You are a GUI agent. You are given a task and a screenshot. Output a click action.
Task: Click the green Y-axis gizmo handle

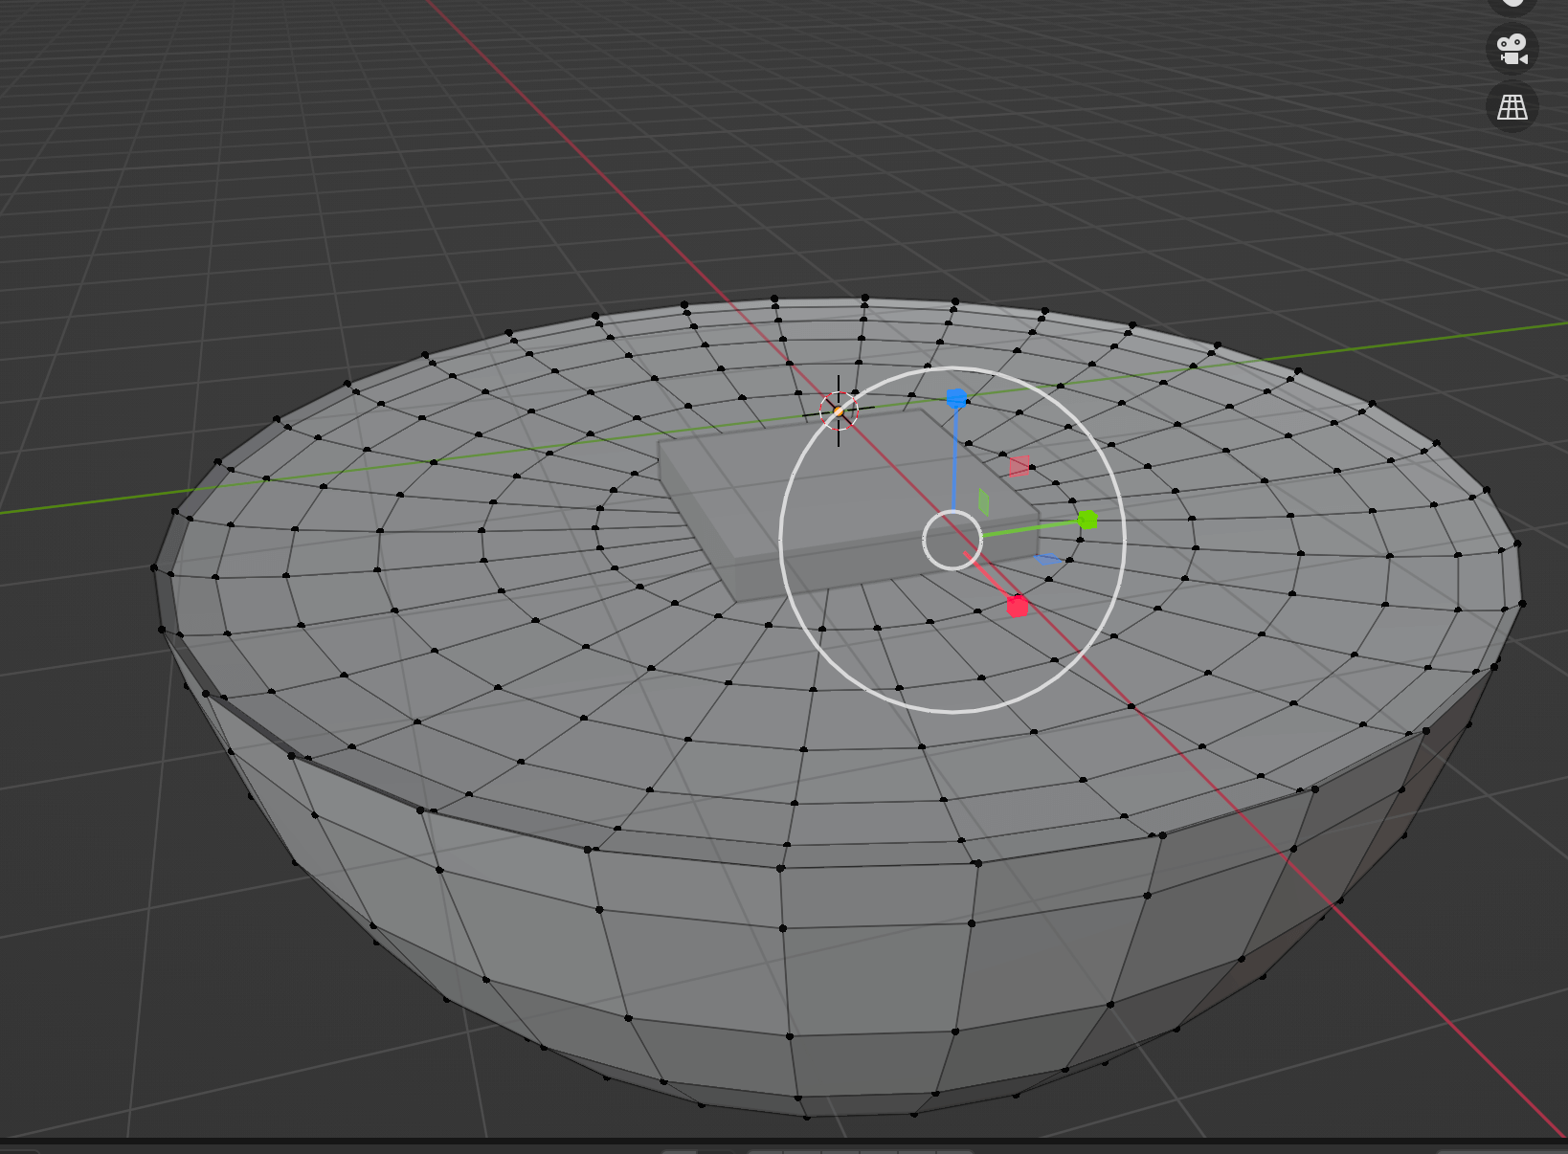pos(1087,520)
